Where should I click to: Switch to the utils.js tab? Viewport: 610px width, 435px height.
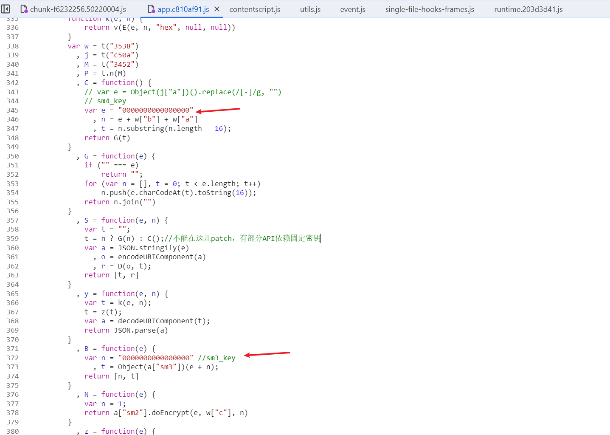tap(310, 9)
